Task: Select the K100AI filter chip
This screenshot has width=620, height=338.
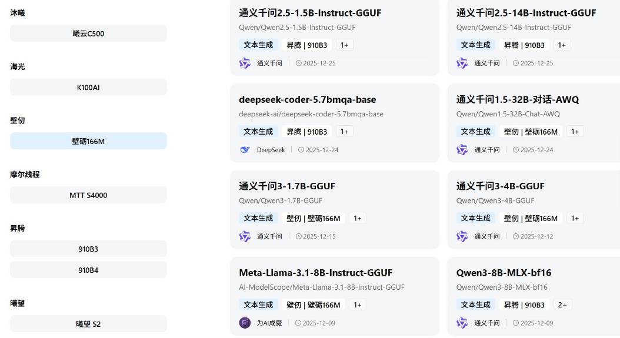Action: coord(88,87)
